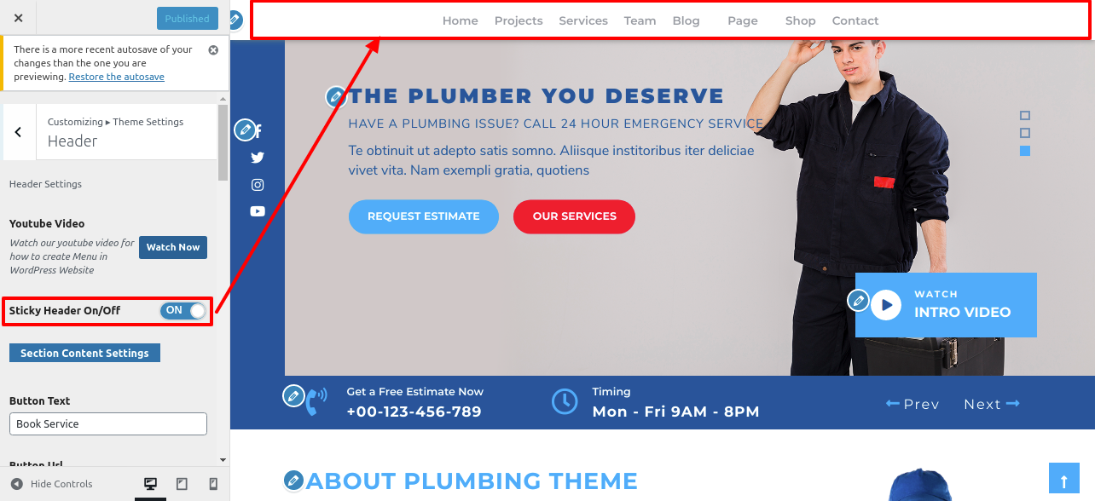Click edit pencil beside slider heading
The height and width of the screenshot is (501, 1095).
(x=336, y=96)
